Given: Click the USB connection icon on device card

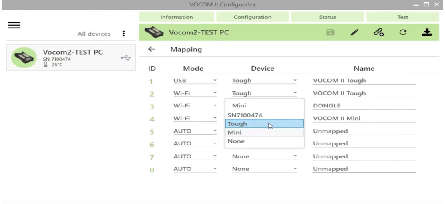Looking at the screenshot, I should click(125, 58).
